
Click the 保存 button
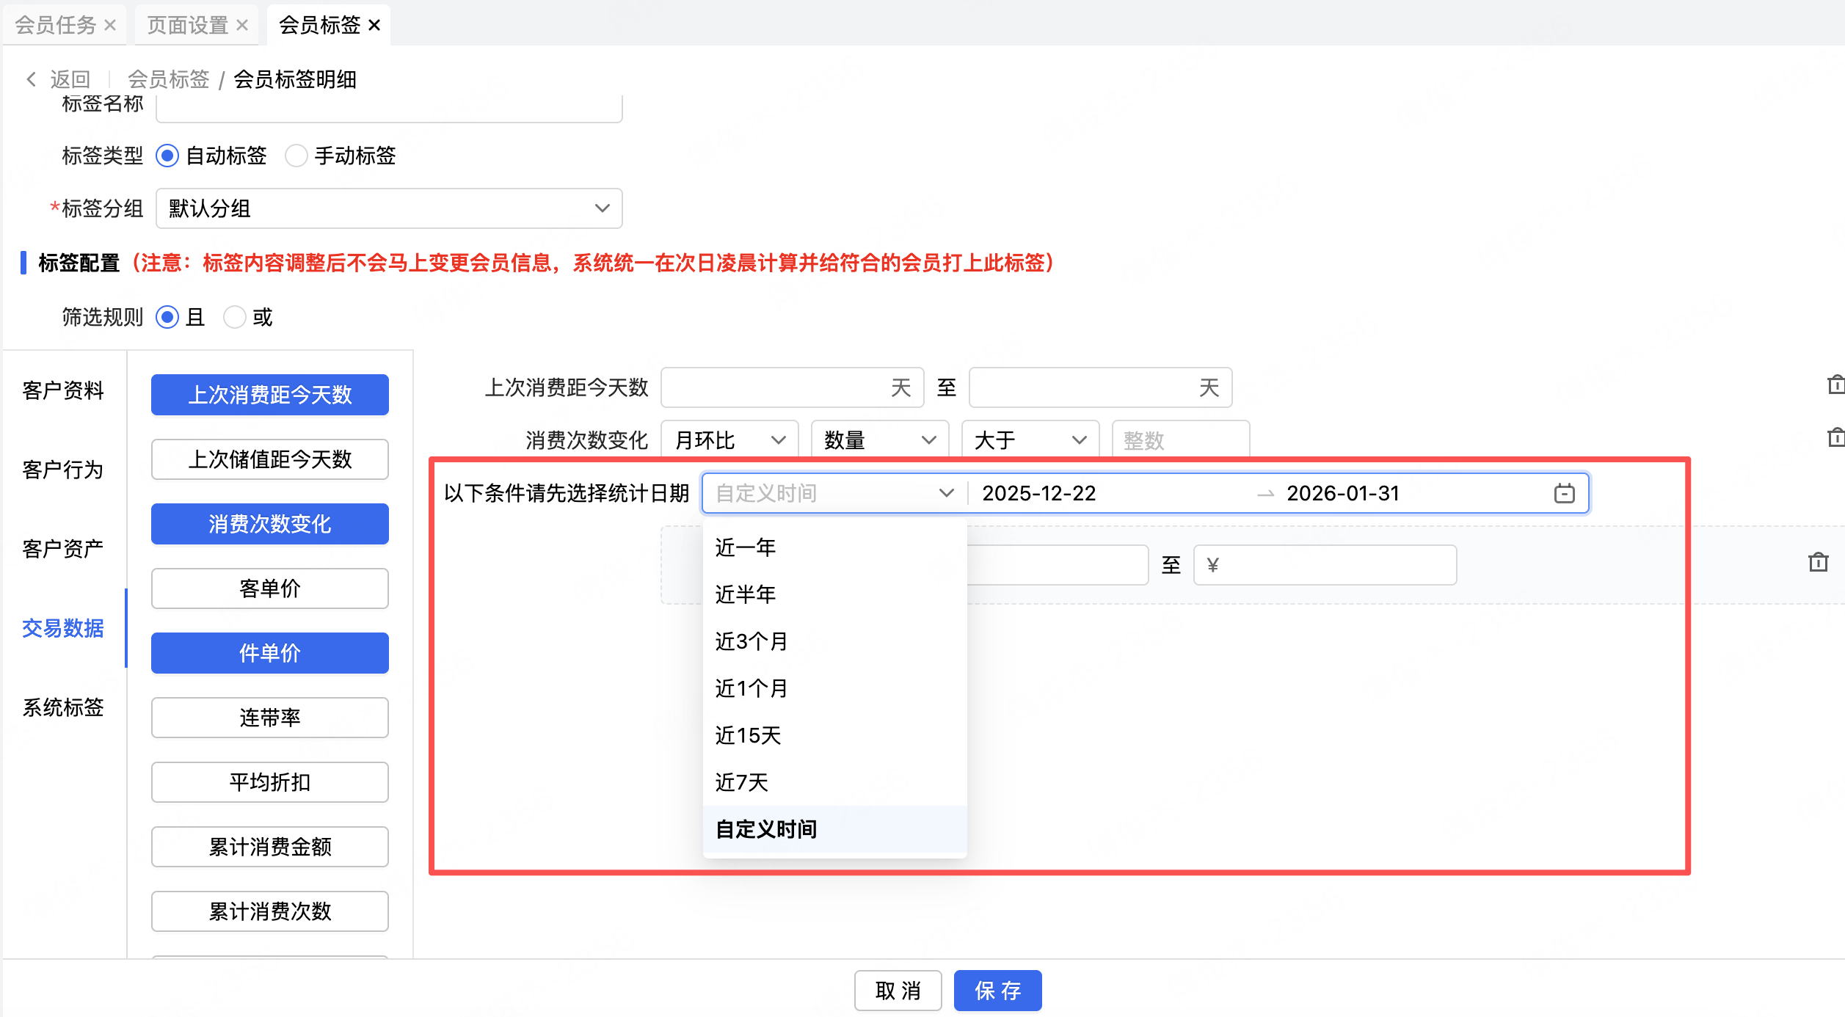click(x=997, y=991)
